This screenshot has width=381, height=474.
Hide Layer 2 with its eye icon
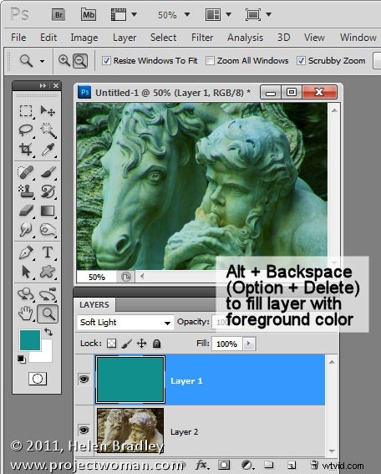coord(84,430)
